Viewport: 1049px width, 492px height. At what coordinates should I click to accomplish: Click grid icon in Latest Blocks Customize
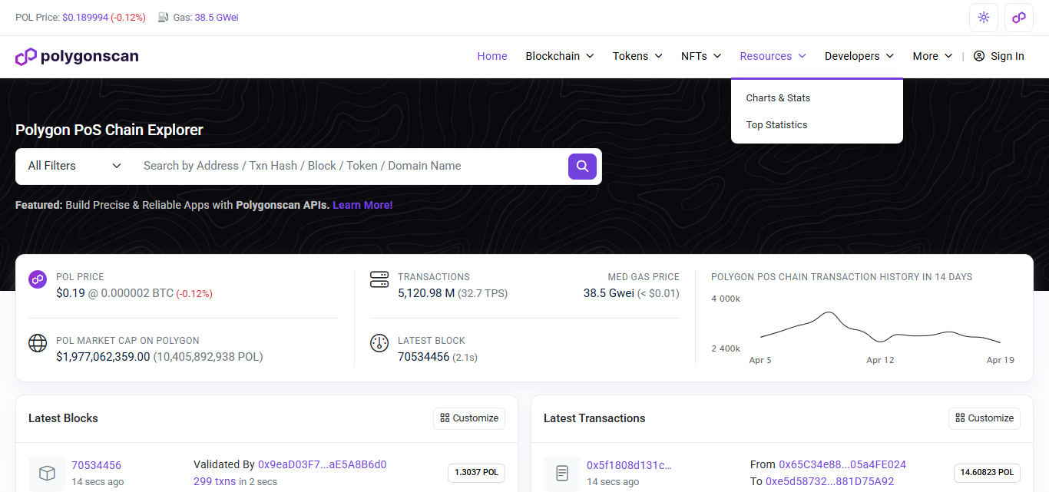(x=445, y=418)
